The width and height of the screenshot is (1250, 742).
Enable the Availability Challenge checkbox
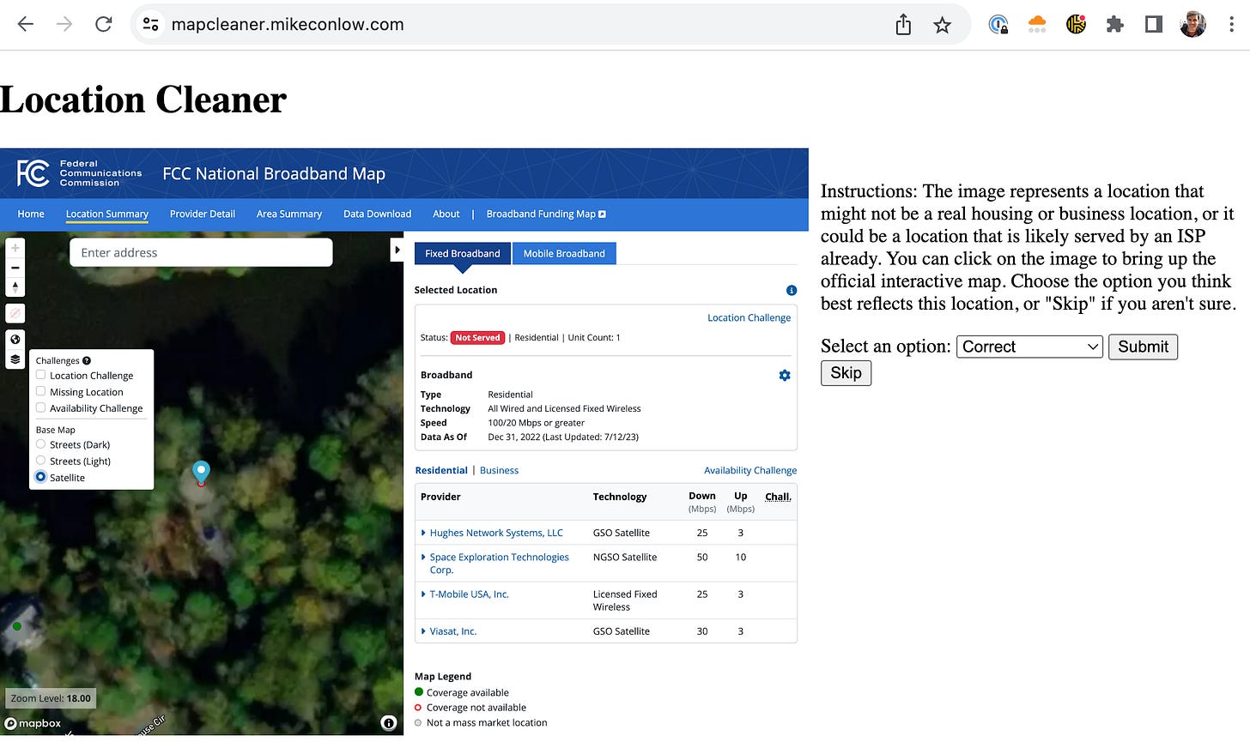tap(40, 407)
